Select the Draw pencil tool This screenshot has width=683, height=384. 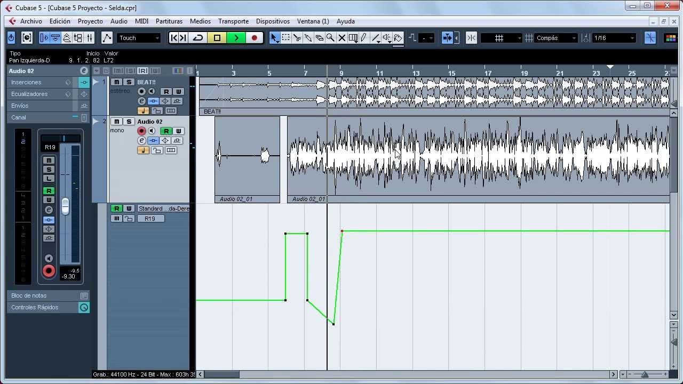[364, 38]
